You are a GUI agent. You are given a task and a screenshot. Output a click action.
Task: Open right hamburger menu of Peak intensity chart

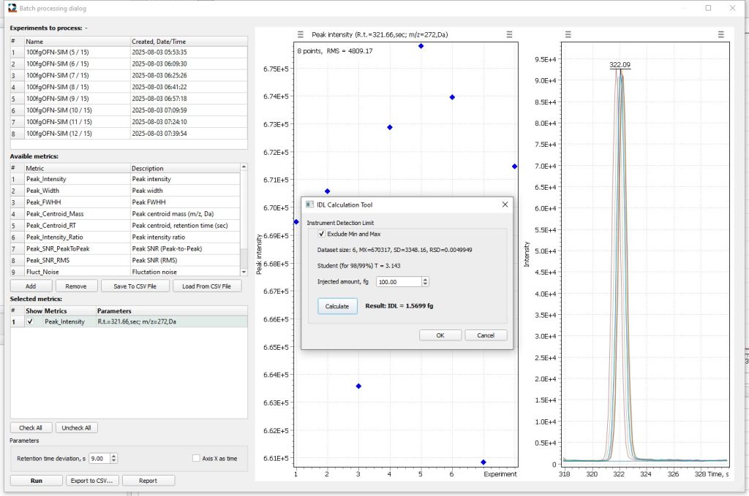[509, 34]
